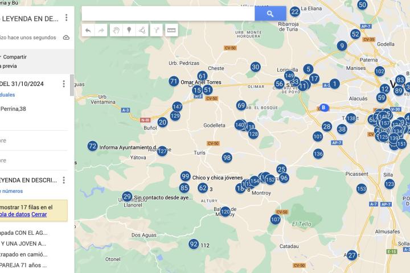Click the cloud saved status icon

(x=66, y=38)
